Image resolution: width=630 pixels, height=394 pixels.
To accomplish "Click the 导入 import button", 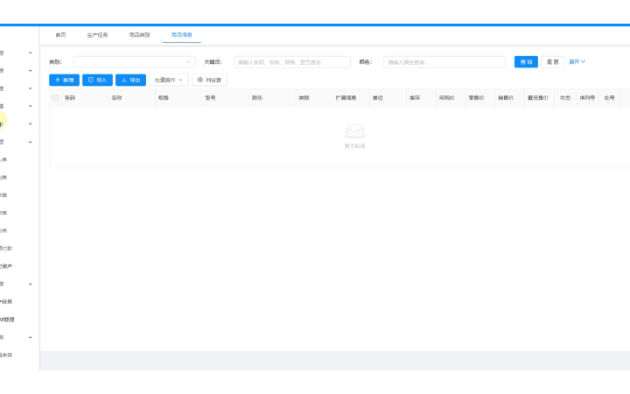I will tap(97, 80).
